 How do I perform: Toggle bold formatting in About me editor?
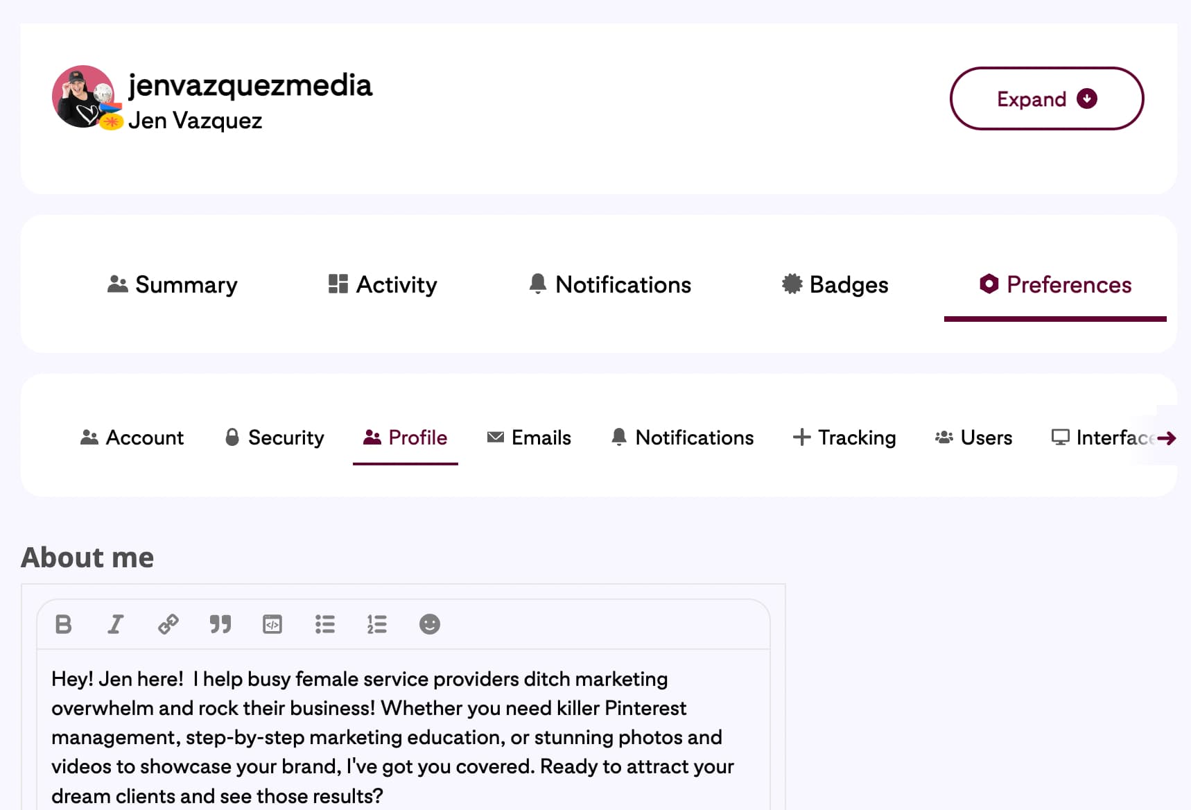tap(63, 624)
